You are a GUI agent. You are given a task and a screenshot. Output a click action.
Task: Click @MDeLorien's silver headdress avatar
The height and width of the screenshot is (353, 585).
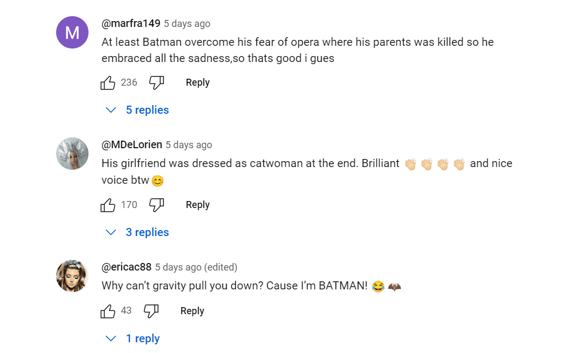click(72, 154)
